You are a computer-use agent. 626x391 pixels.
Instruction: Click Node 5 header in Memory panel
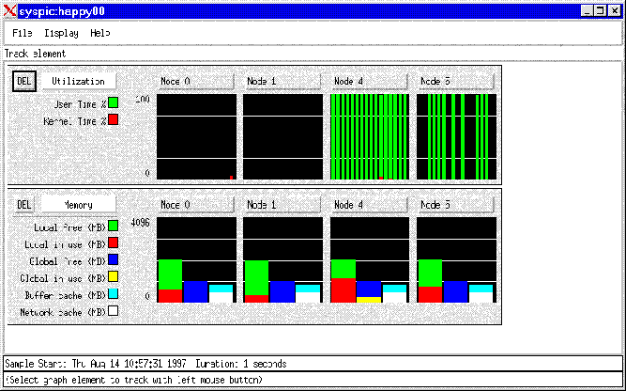455,204
